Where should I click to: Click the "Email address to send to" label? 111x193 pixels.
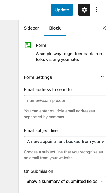[48, 89]
